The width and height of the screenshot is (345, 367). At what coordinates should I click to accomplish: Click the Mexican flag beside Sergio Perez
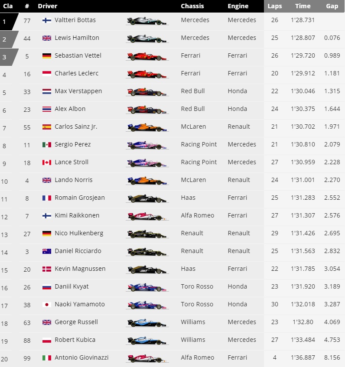pos(47,145)
